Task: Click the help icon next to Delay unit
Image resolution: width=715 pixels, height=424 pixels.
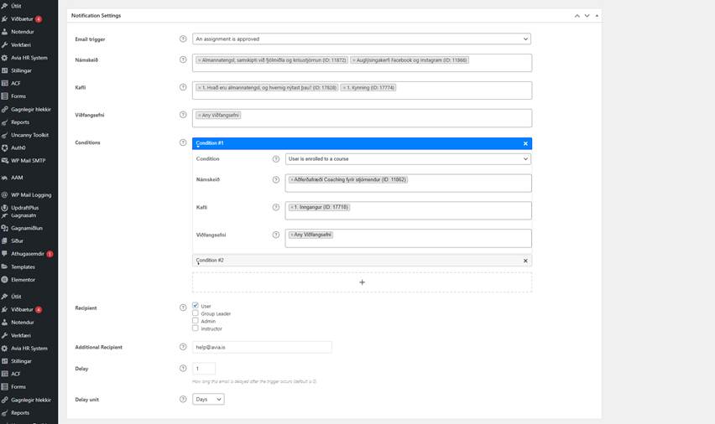Action: [x=183, y=400]
